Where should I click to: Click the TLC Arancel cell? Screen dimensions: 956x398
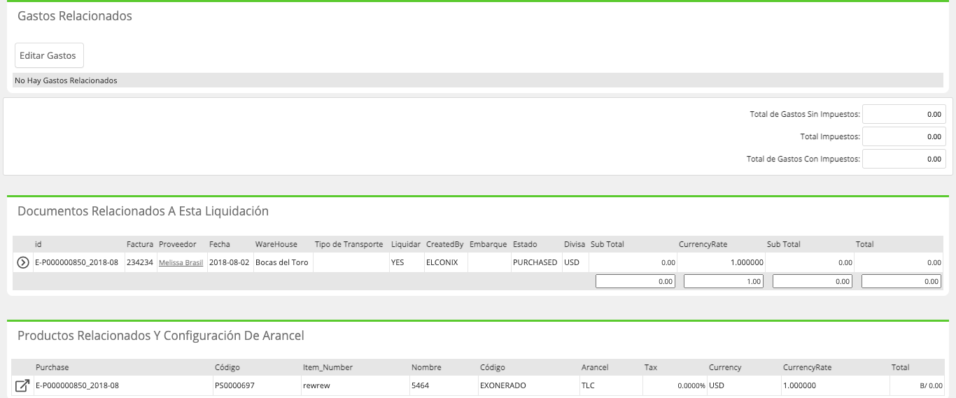tap(610, 385)
